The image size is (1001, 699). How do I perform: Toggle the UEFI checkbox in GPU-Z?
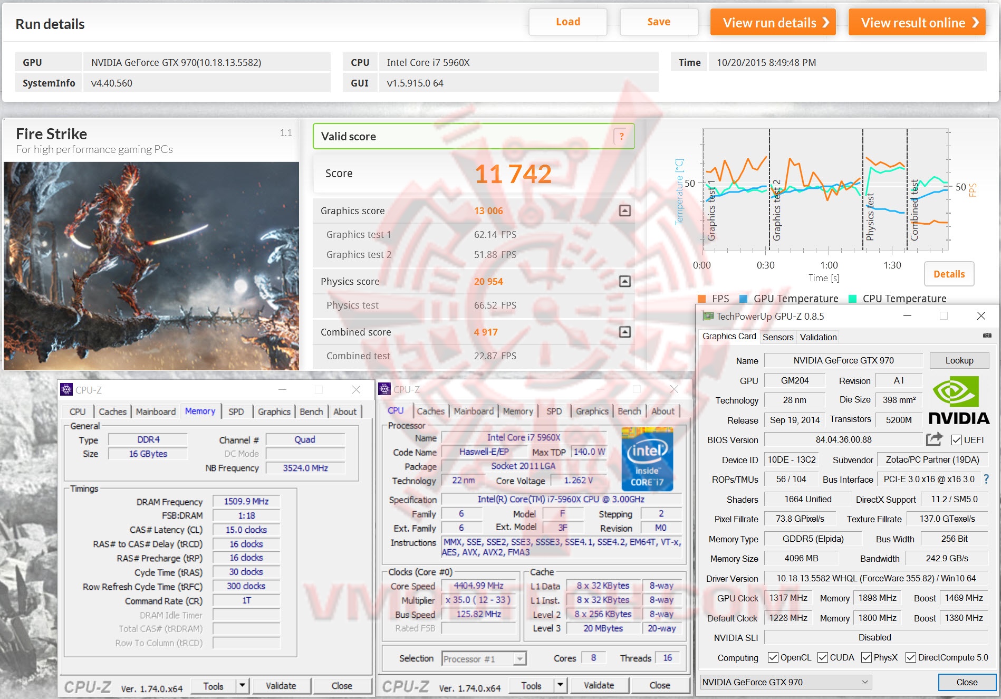coord(956,440)
